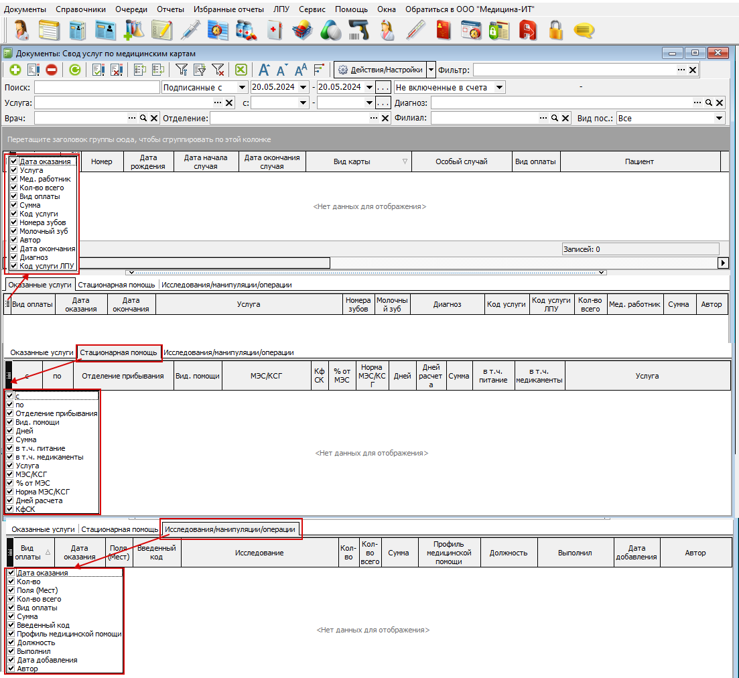This screenshot has width=739, height=678.
Task: Open the green and white pills icon
Action: (x=330, y=31)
